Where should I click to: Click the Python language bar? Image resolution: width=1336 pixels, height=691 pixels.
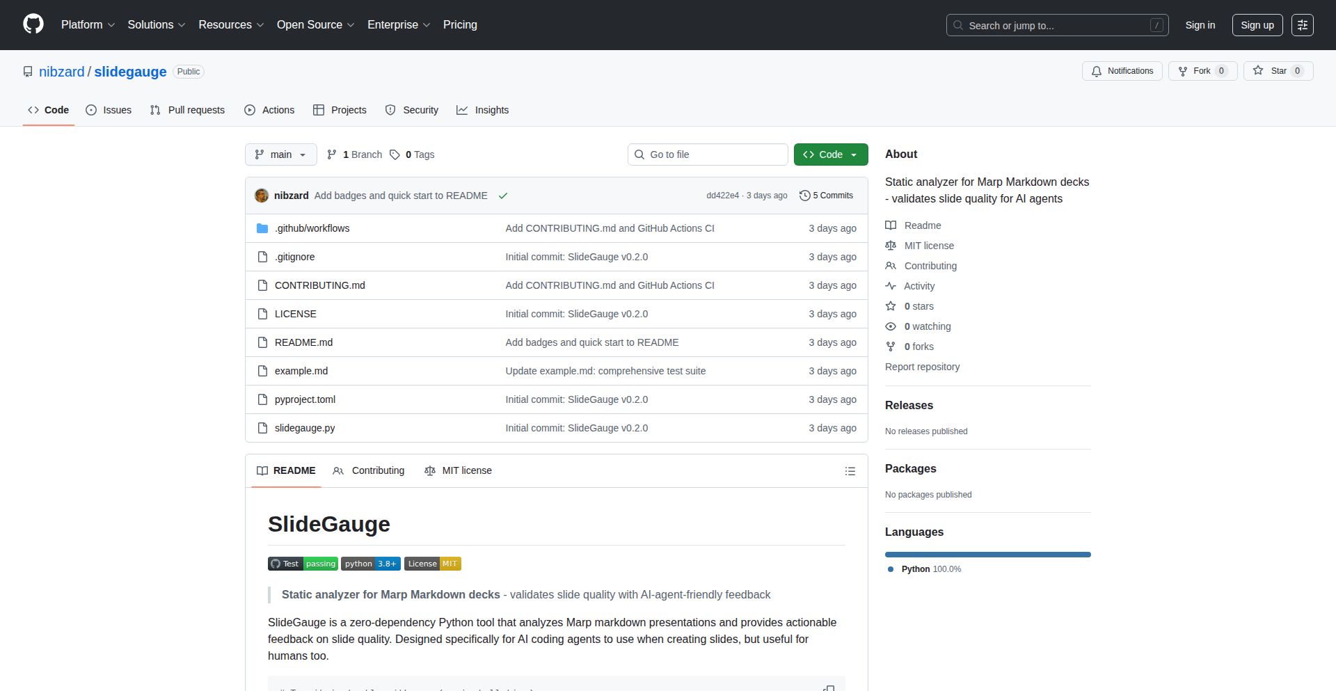987,555
